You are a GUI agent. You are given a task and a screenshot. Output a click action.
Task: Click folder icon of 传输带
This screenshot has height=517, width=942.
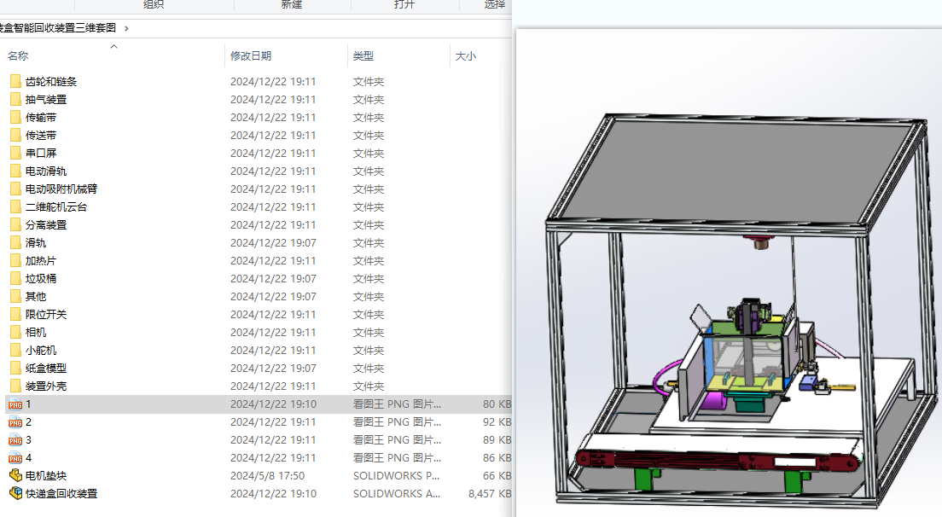tap(15, 117)
